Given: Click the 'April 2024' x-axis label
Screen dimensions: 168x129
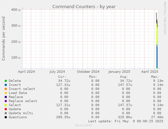Looking at the screenshot, I should pyautogui.click(x=26, y=72).
